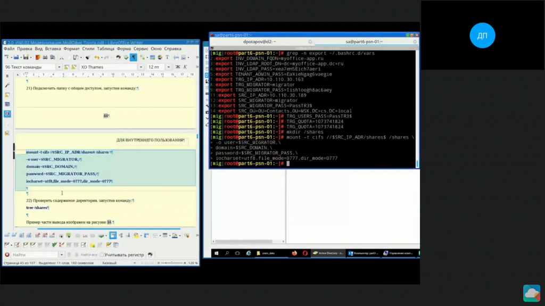Click the Spelling check icon
This screenshot has width=545, height=306.
[126, 57]
